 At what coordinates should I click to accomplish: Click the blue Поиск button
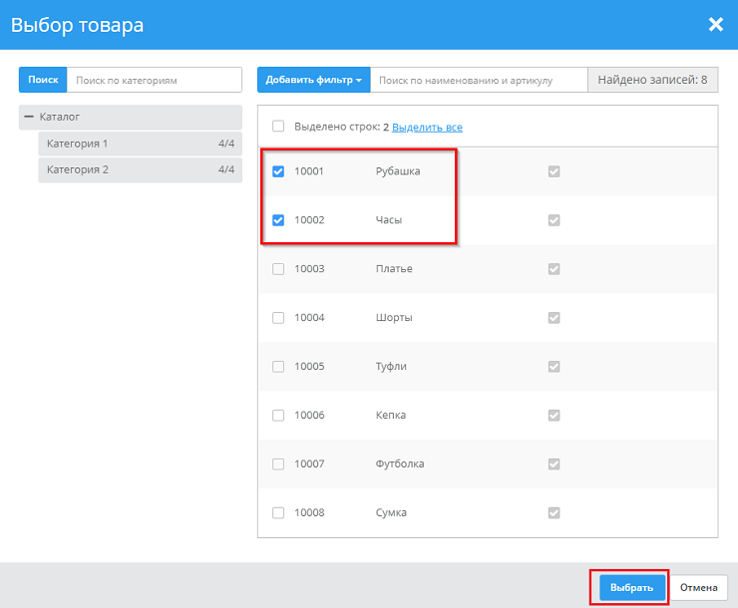click(43, 80)
